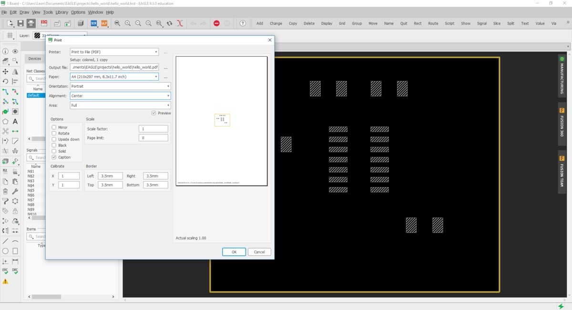Select the Text tool icon
Screen dimensions: 572x310
coord(15,122)
